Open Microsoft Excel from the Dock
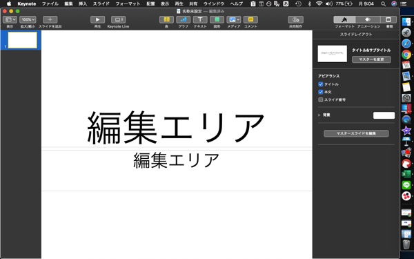Viewport: 414px width, 259px height. pos(406,174)
